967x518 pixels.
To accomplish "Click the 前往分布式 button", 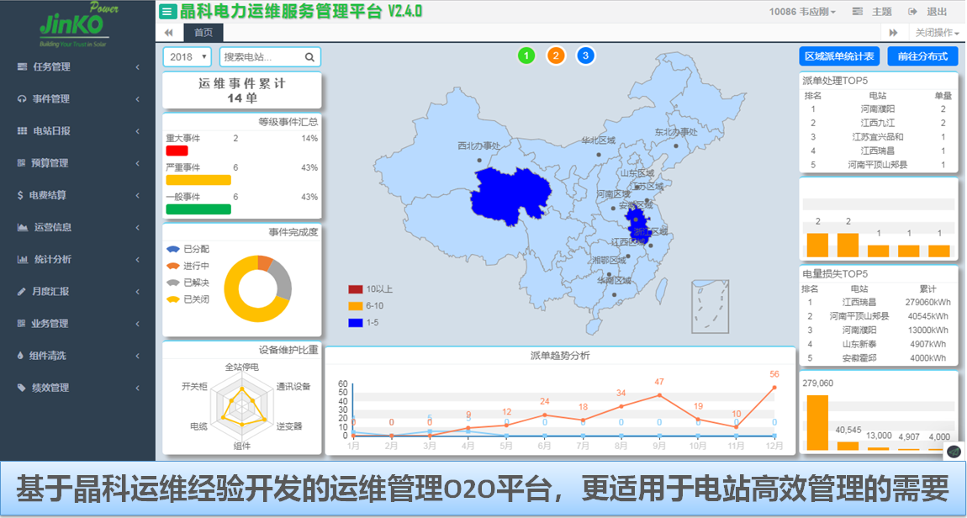I will (922, 56).
